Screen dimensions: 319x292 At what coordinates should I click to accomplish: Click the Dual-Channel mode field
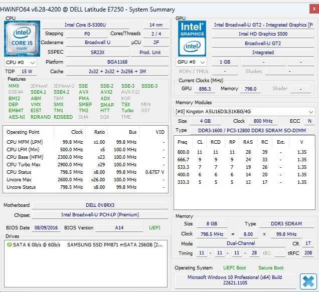click(x=241, y=243)
